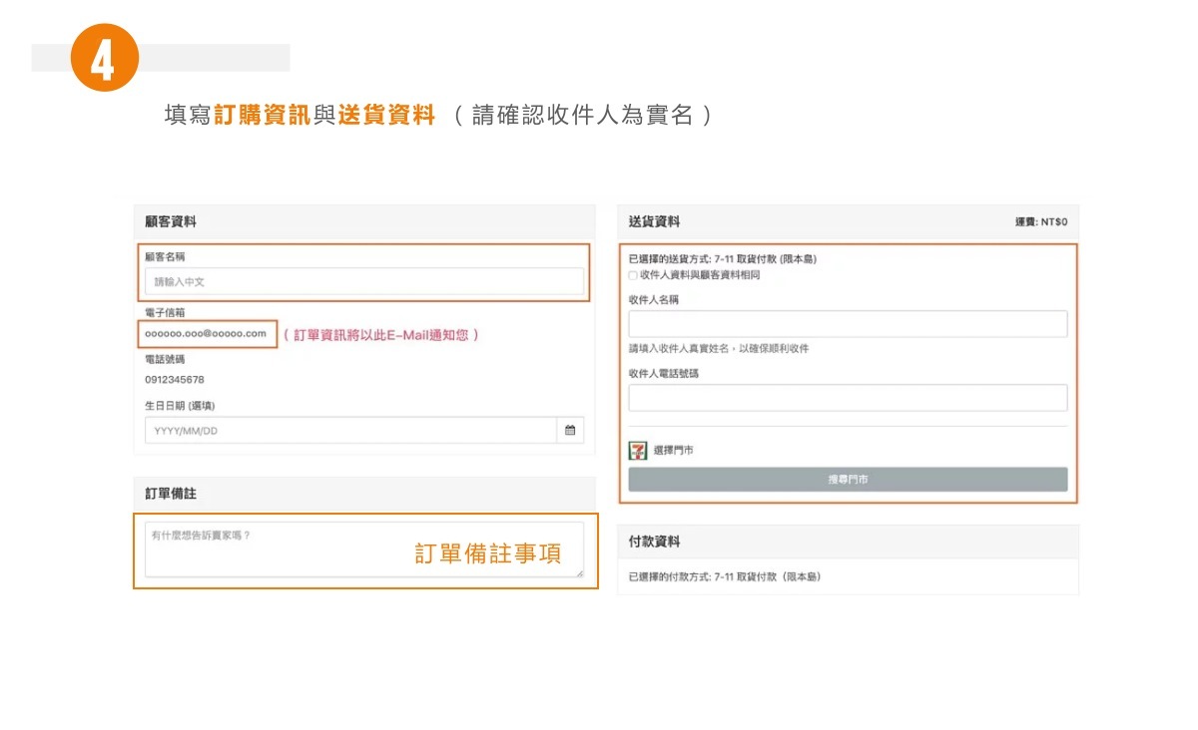
Task: Click the phone number 0912345678
Action: [175, 380]
